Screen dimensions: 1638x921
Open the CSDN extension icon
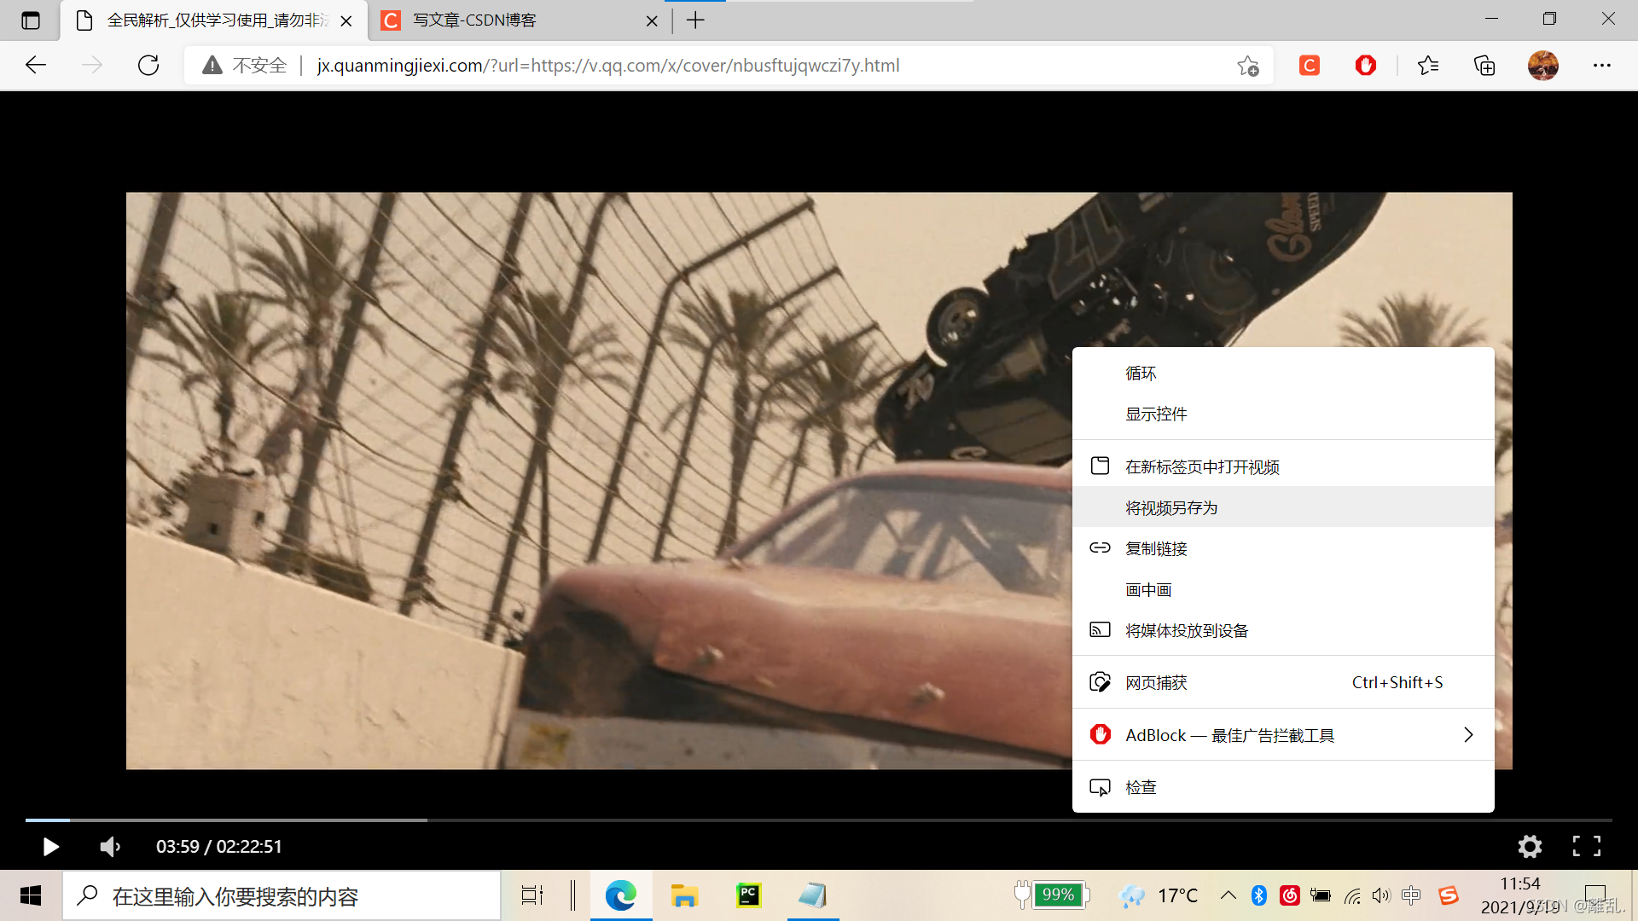(x=1310, y=66)
